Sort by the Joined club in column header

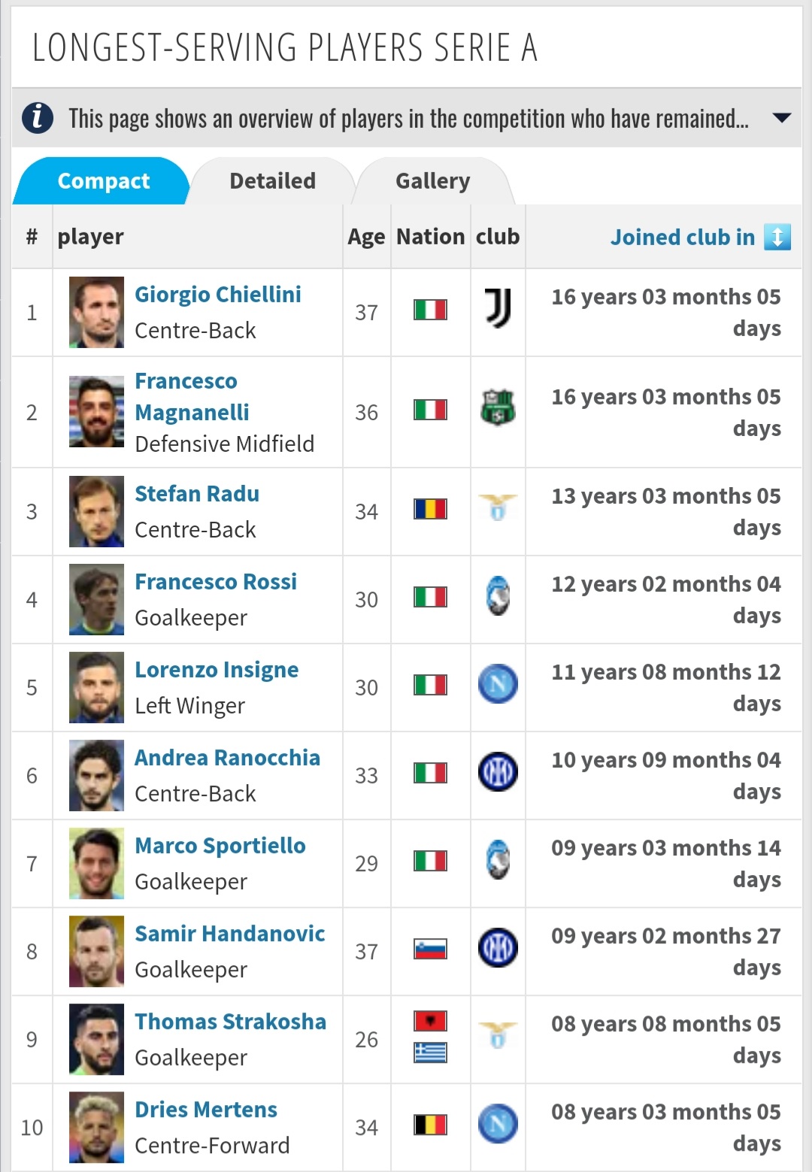coord(683,237)
